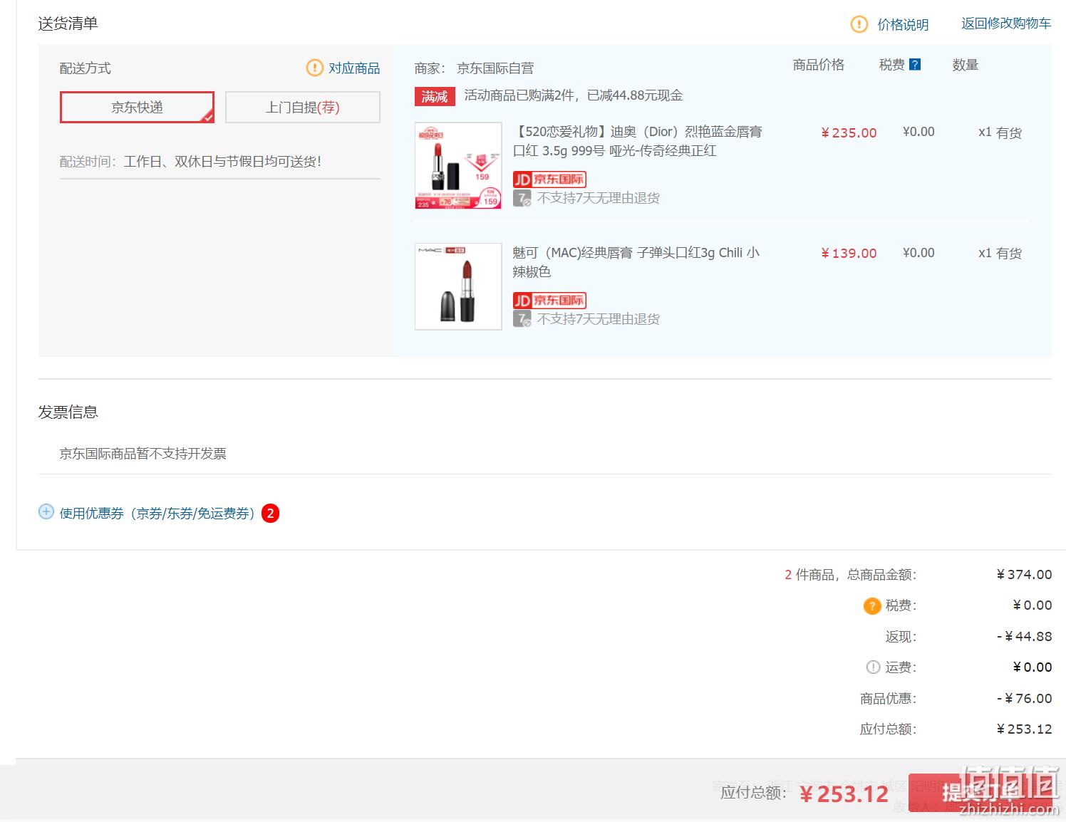Viewport: 1066px width, 822px height.
Task: Click orange question icon beside 税费
Action: coord(872,606)
